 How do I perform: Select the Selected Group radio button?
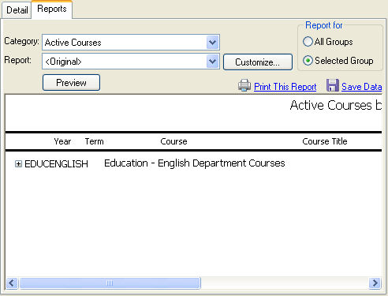(x=308, y=61)
